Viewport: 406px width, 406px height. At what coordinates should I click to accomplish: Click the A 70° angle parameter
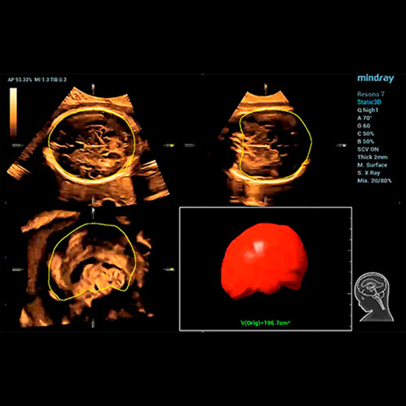coord(364,118)
